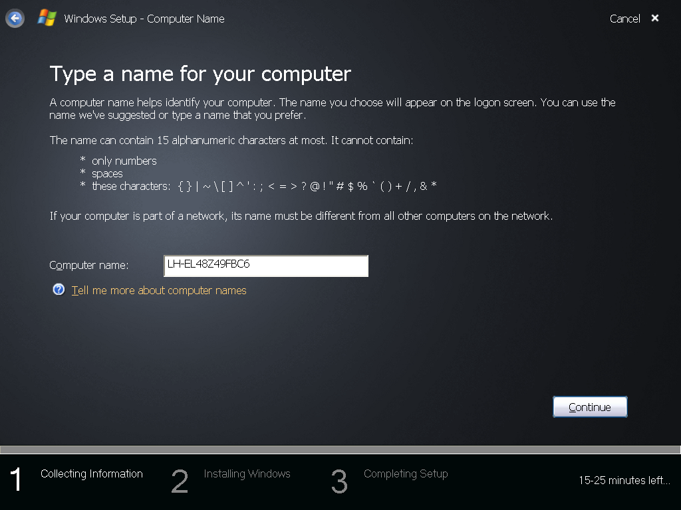Click the network name uniqueness sentence
The width and height of the screenshot is (681, 510).
pyautogui.click(x=301, y=216)
